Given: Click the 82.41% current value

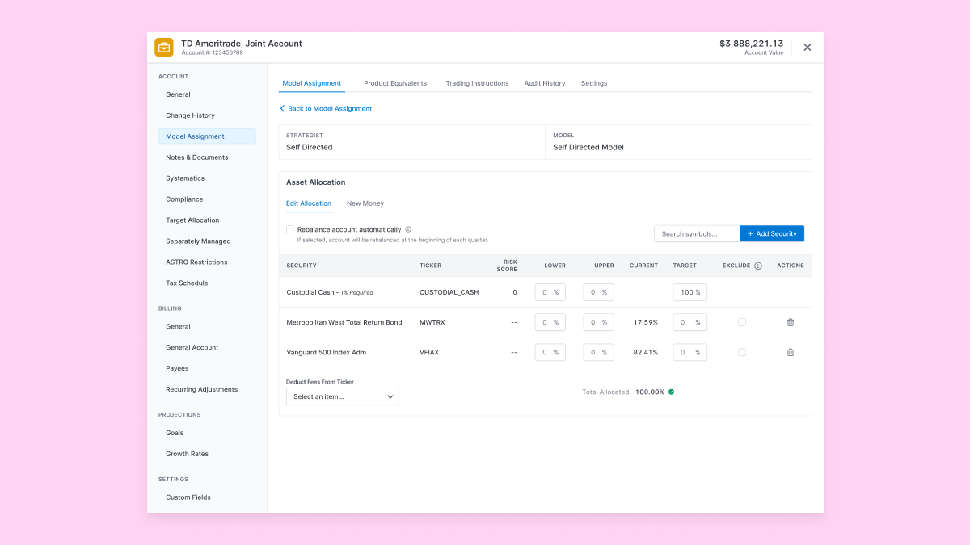Looking at the screenshot, I should [646, 352].
